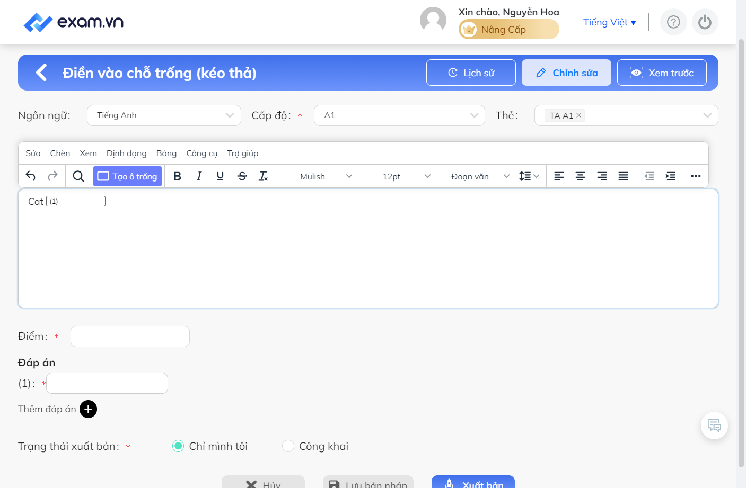
Task: Decrease paragraph indent
Action: [649, 176]
